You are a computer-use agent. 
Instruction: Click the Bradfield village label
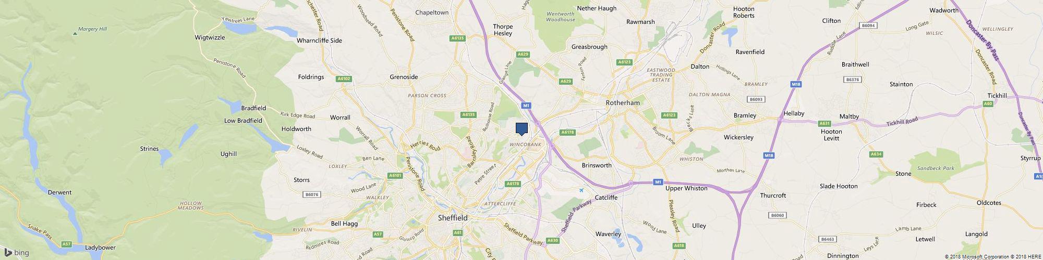253,108
